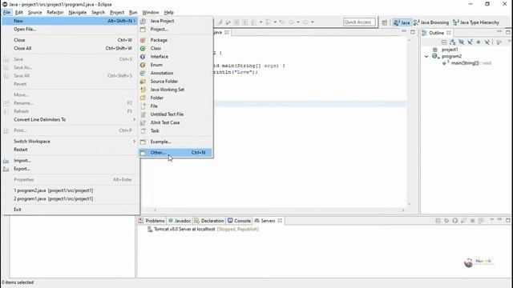
Task: Toggle Hide Fields in Outline view
Action: pyautogui.click(x=462, y=42)
